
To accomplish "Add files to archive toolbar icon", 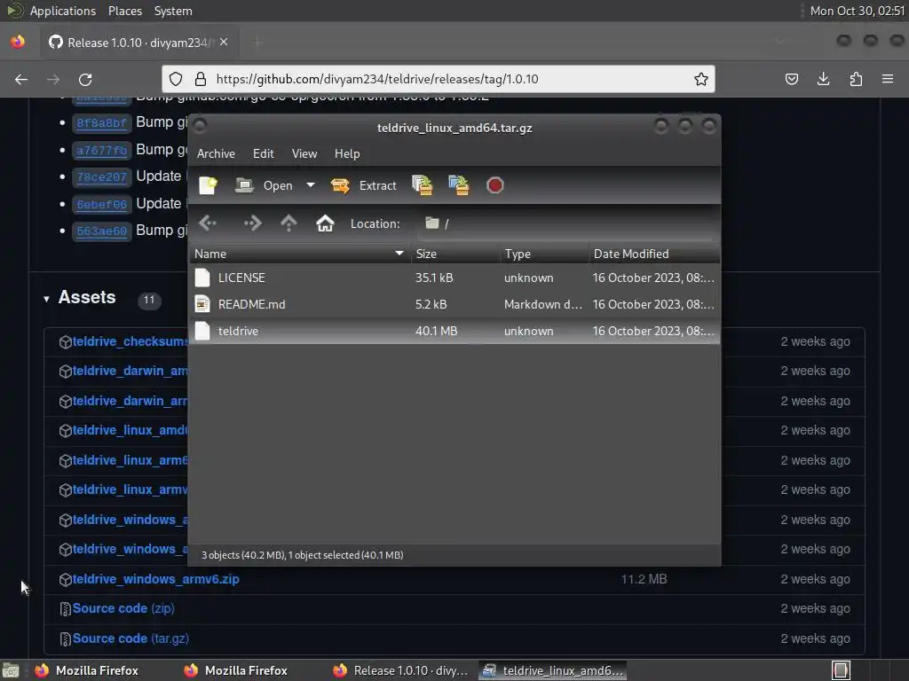I will [423, 185].
